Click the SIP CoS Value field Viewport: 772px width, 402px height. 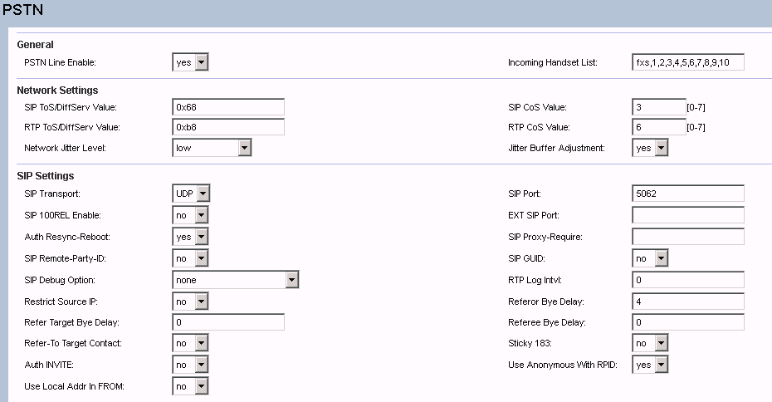(x=659, y=107)
